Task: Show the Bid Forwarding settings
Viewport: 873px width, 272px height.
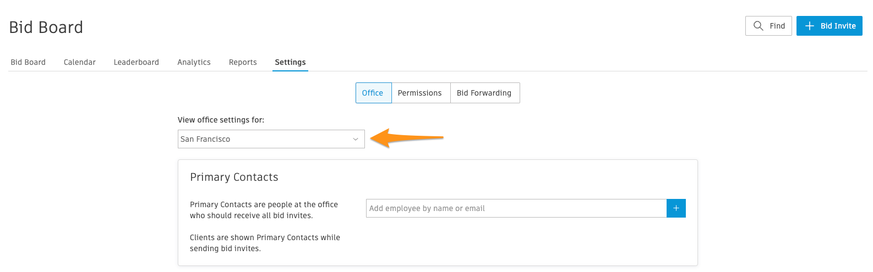Action: point(484,93)
